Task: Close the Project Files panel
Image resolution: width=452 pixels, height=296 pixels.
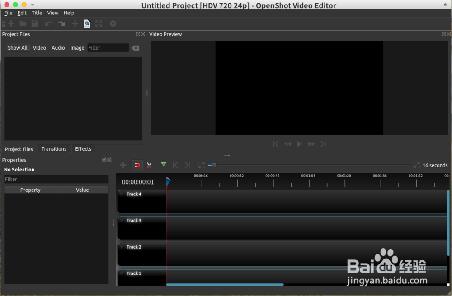Action: click(143, 34)
